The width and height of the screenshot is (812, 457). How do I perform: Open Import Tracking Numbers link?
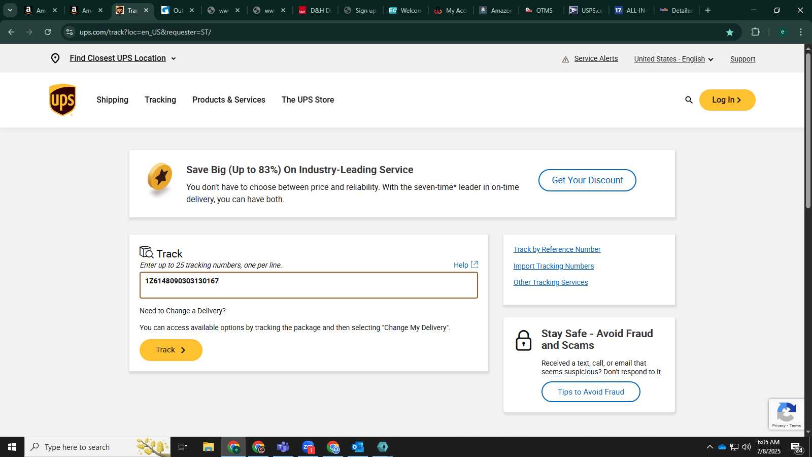coord(553,266)
